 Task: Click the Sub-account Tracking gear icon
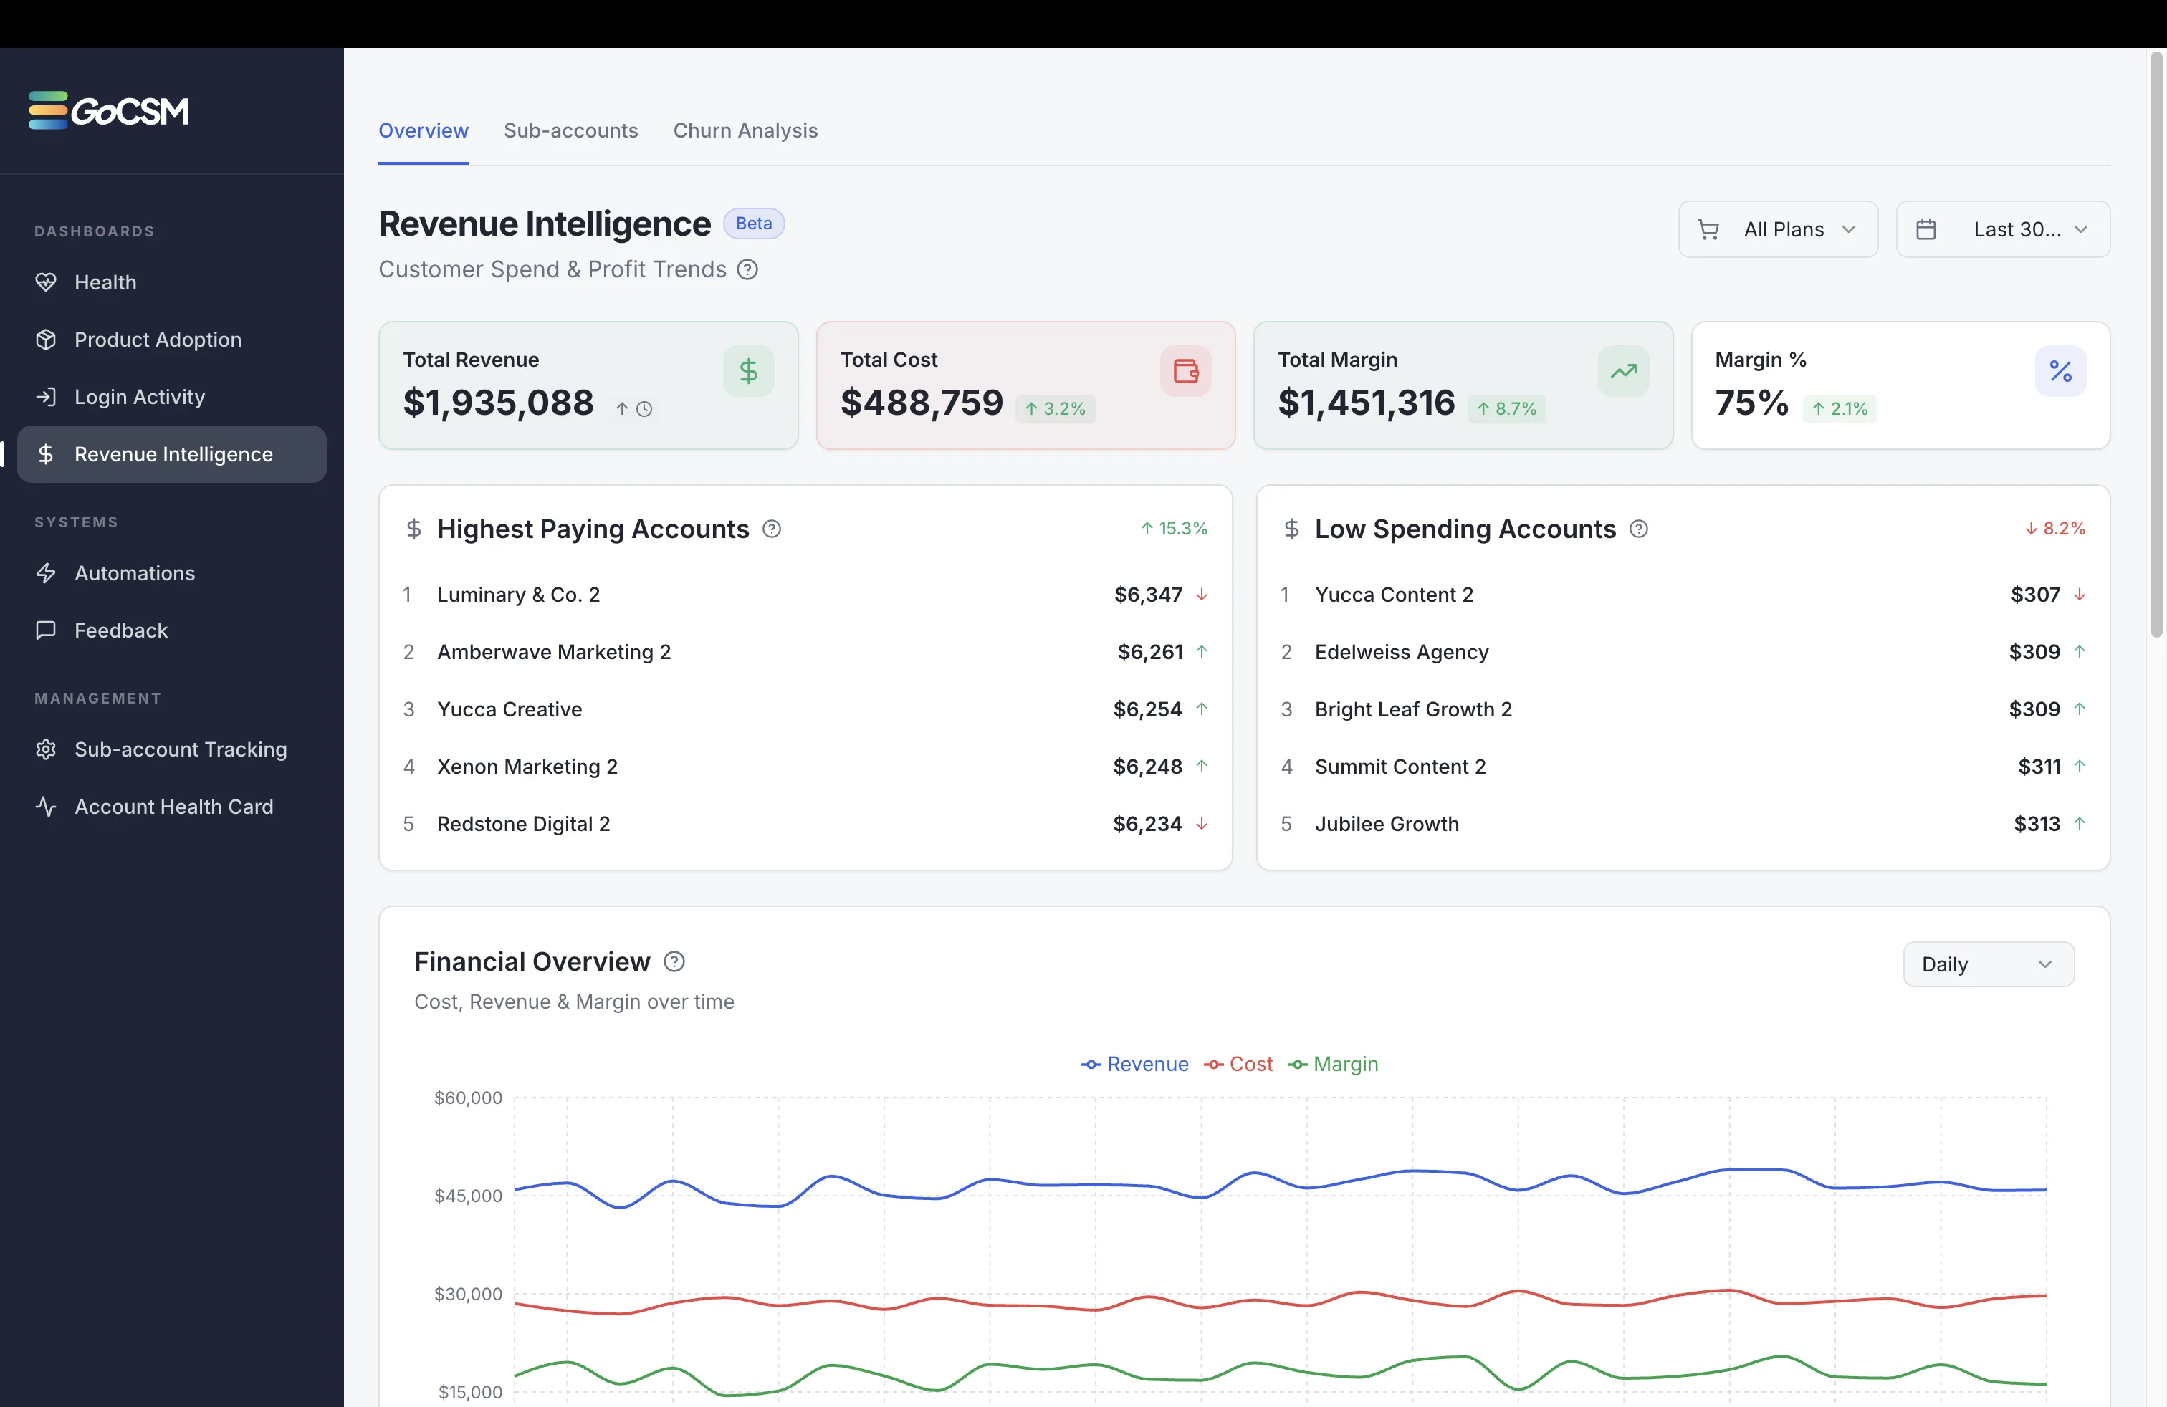tap(46, 749)
